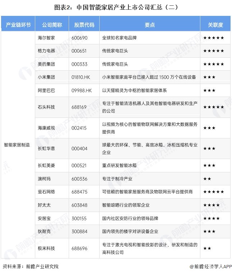Click the star rating for 极米科技
This screenshot has height=274, width=232.
[207, 248]
